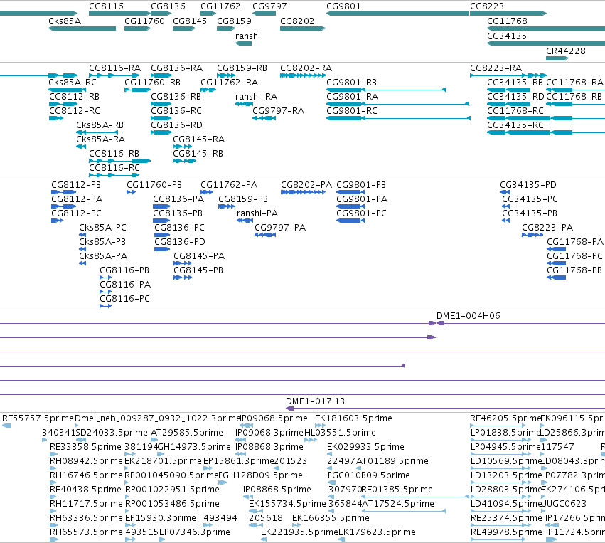The width and height of the screenshot is (605, 543).
Task: Click transcript CG8136-RA
Action: point(161,75)
